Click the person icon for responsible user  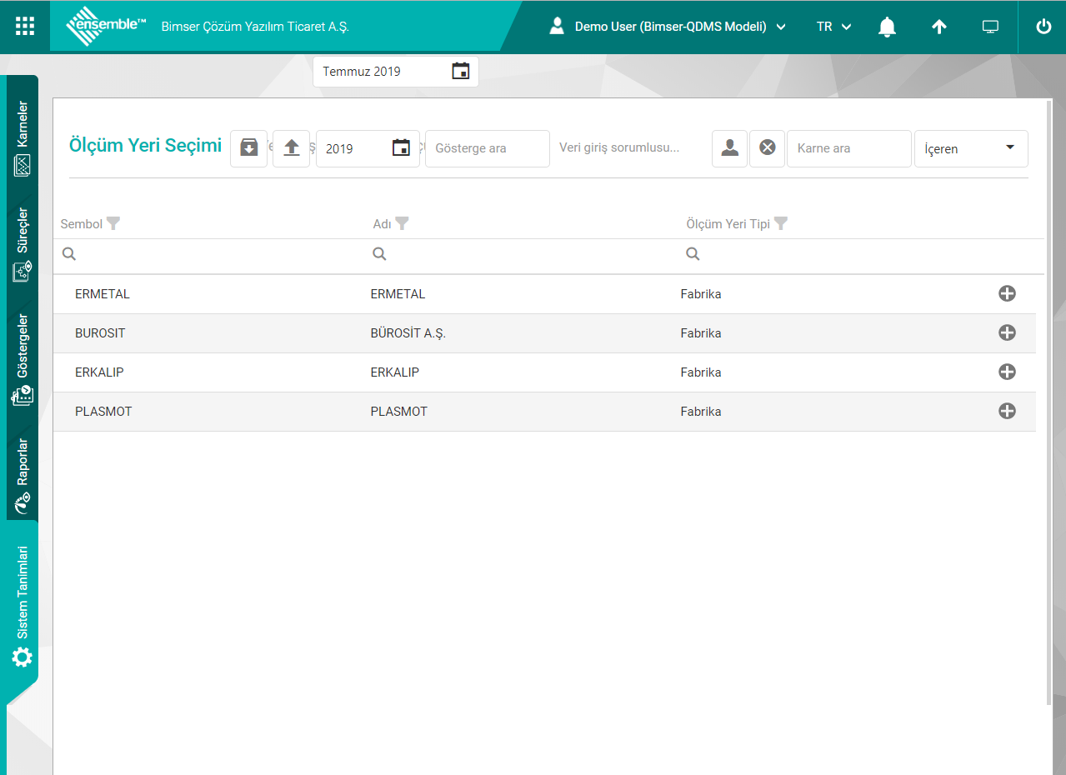pos(729,148)
